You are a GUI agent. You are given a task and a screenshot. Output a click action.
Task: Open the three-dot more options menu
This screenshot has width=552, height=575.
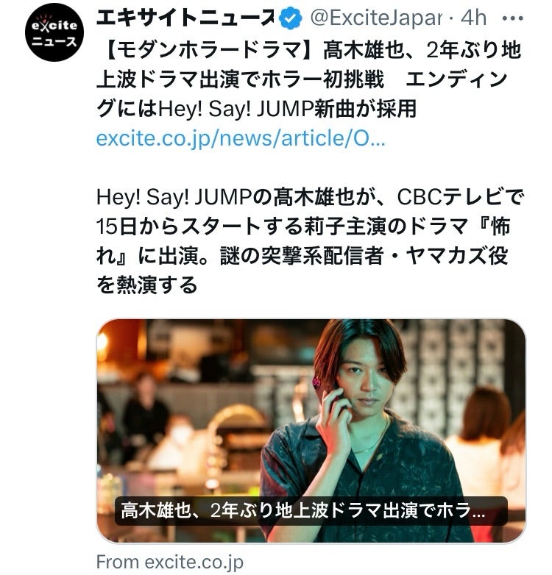(x=512, y=18)
